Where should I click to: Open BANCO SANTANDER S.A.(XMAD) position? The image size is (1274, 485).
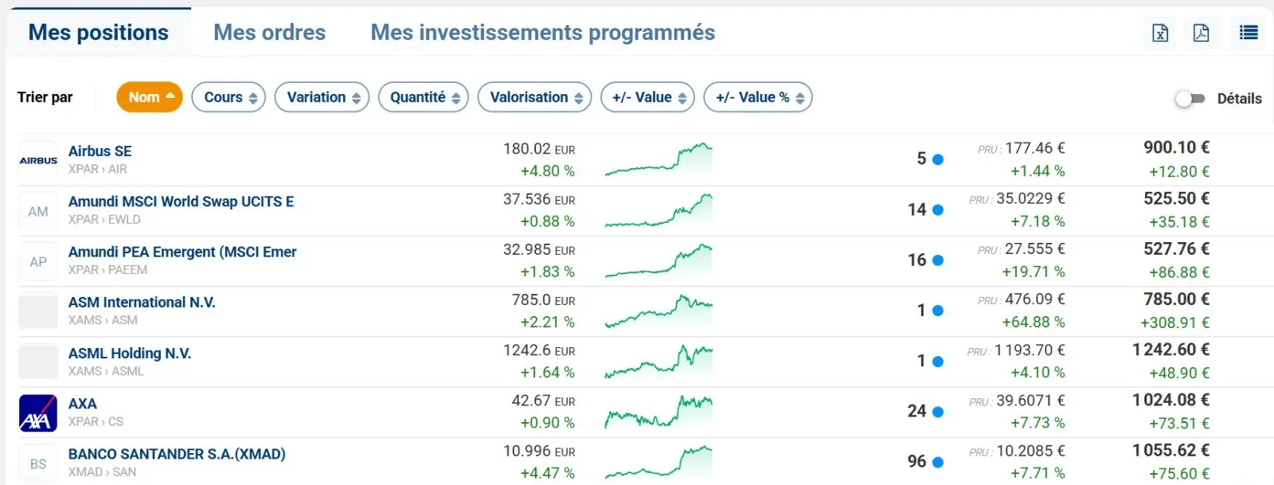(x=177, y=454)
